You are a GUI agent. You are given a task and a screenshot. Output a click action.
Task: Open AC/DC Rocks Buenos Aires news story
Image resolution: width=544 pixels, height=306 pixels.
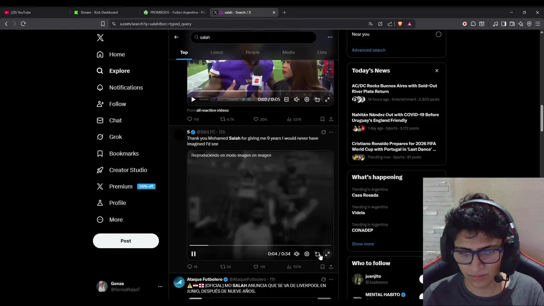coord(397,92)
